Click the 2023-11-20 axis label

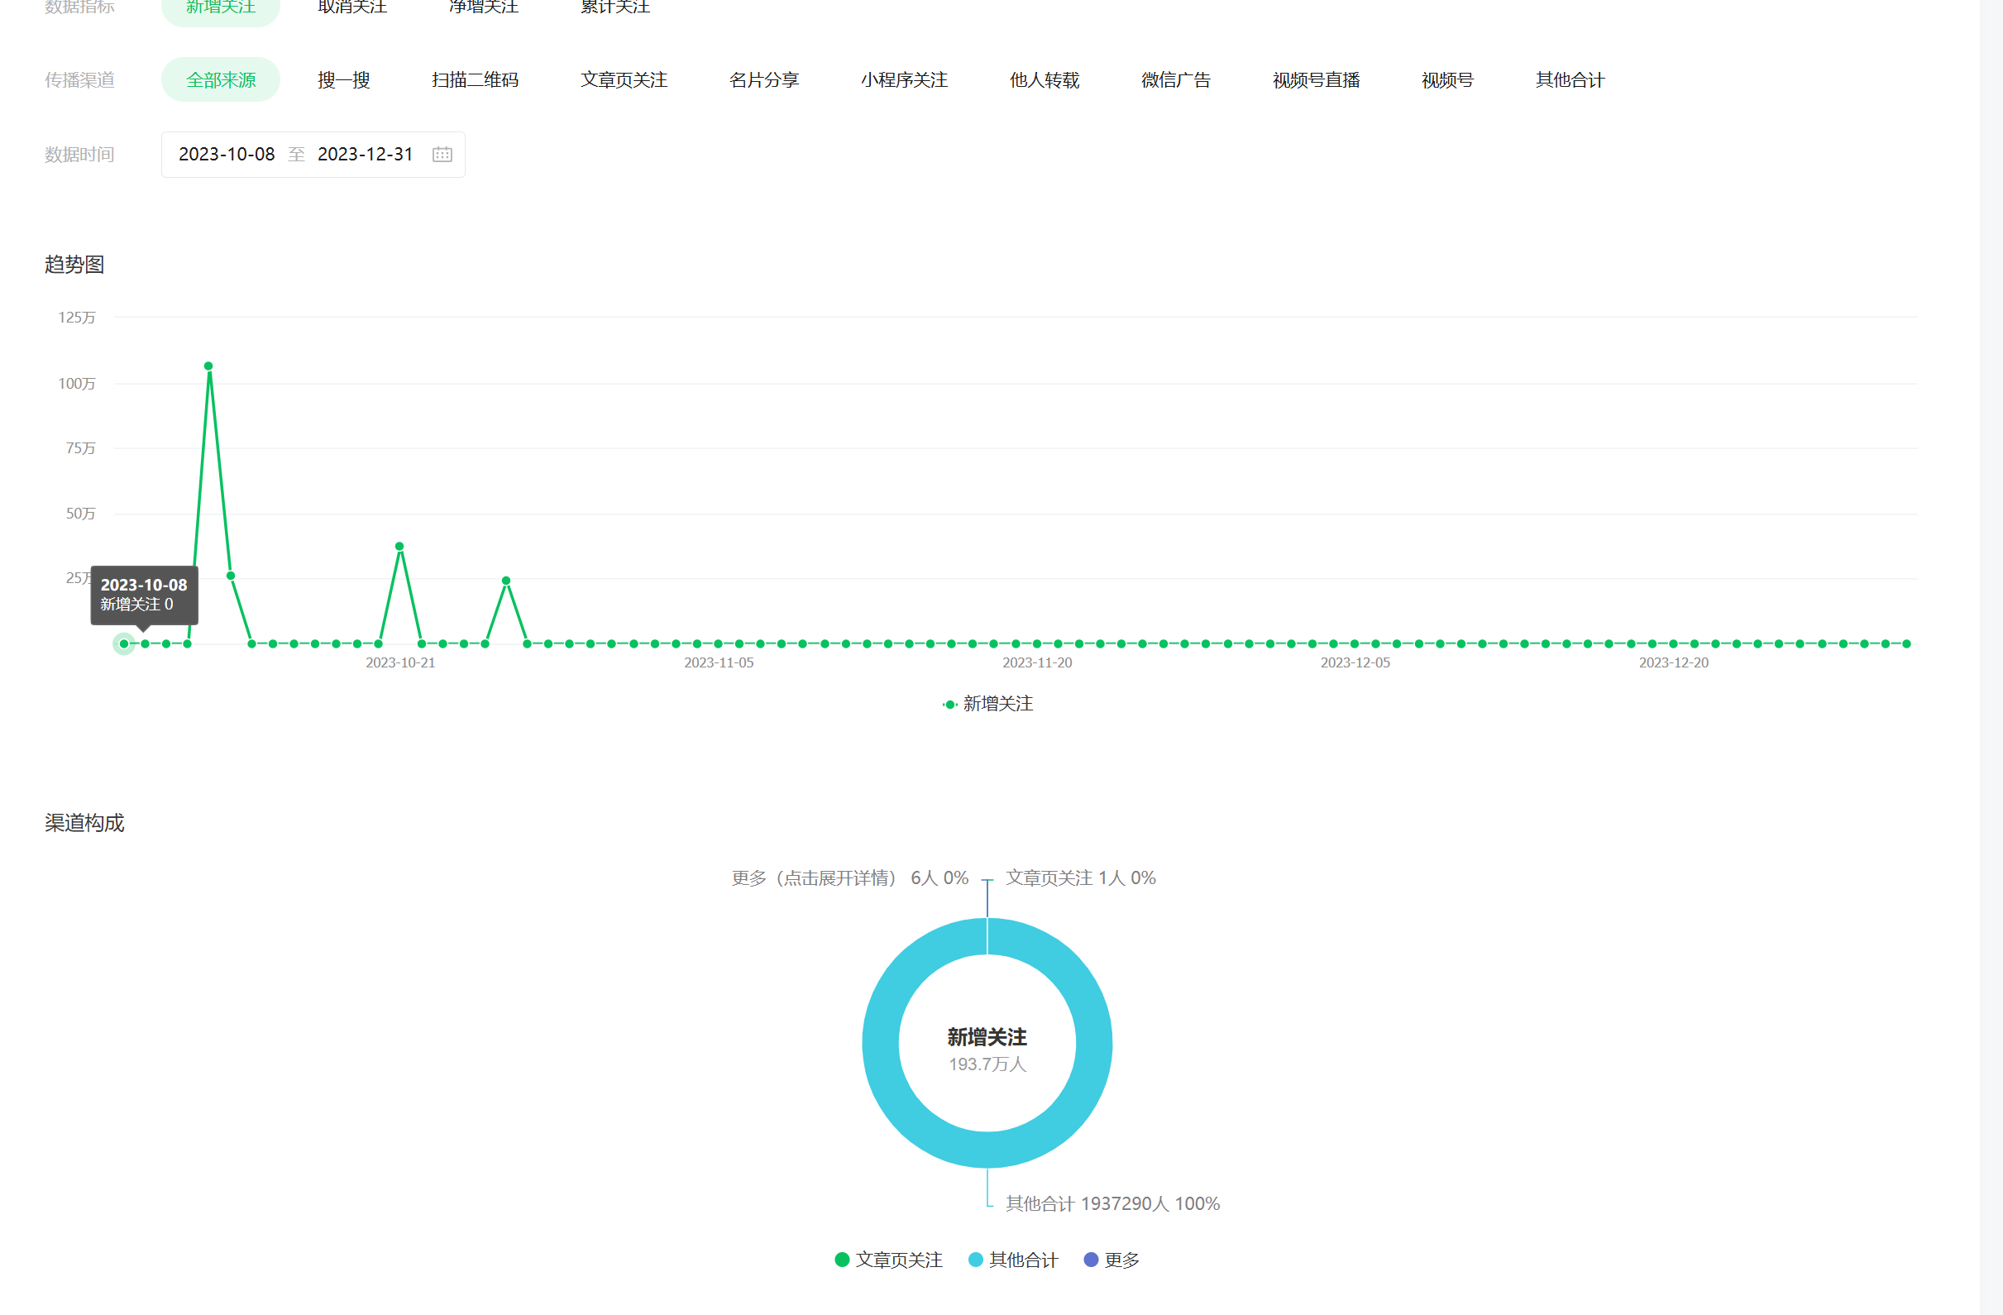coord(1038,663)
